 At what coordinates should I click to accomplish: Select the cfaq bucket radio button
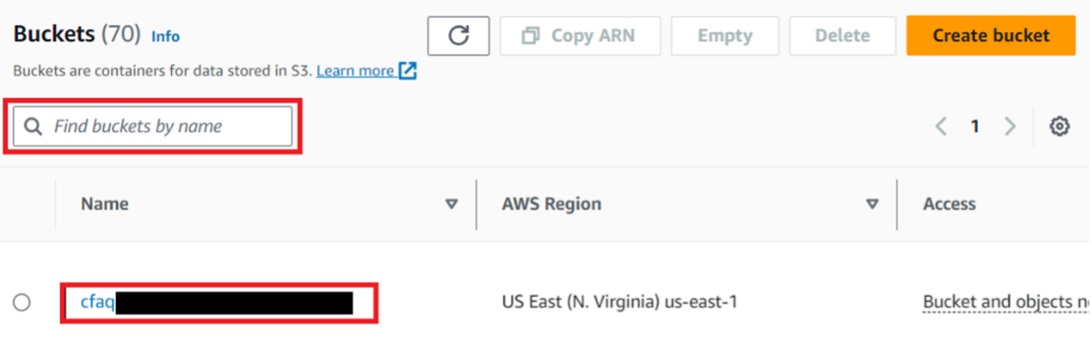22,302
